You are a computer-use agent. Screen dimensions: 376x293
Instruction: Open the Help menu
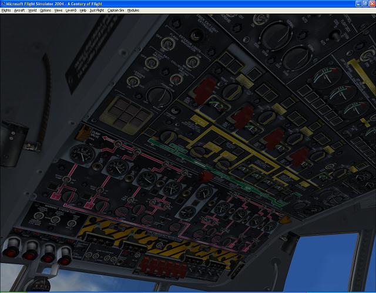point(83,11)
